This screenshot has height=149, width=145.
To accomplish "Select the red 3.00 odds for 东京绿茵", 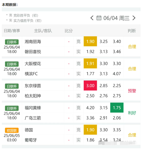I will (90, 86).
